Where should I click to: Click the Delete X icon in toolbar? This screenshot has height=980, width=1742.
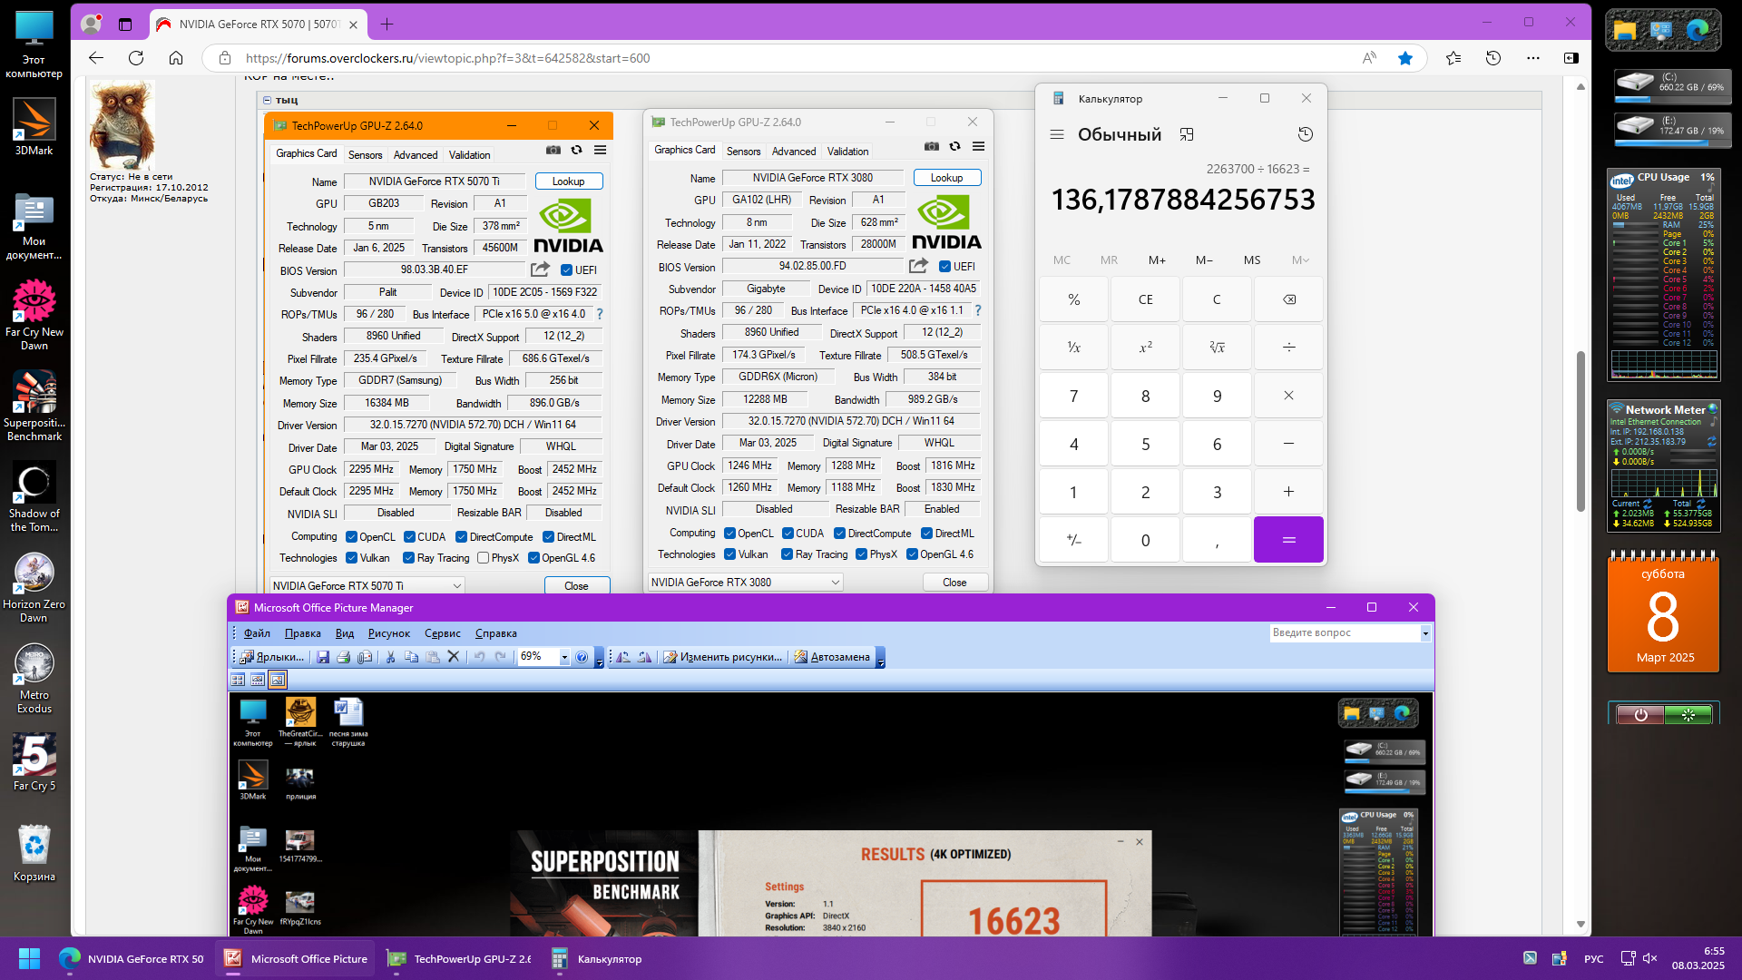(454, 657)
